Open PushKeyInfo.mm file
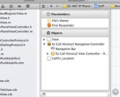The height and width of the screenshot is (97, 120). click(x=12, y=63)
